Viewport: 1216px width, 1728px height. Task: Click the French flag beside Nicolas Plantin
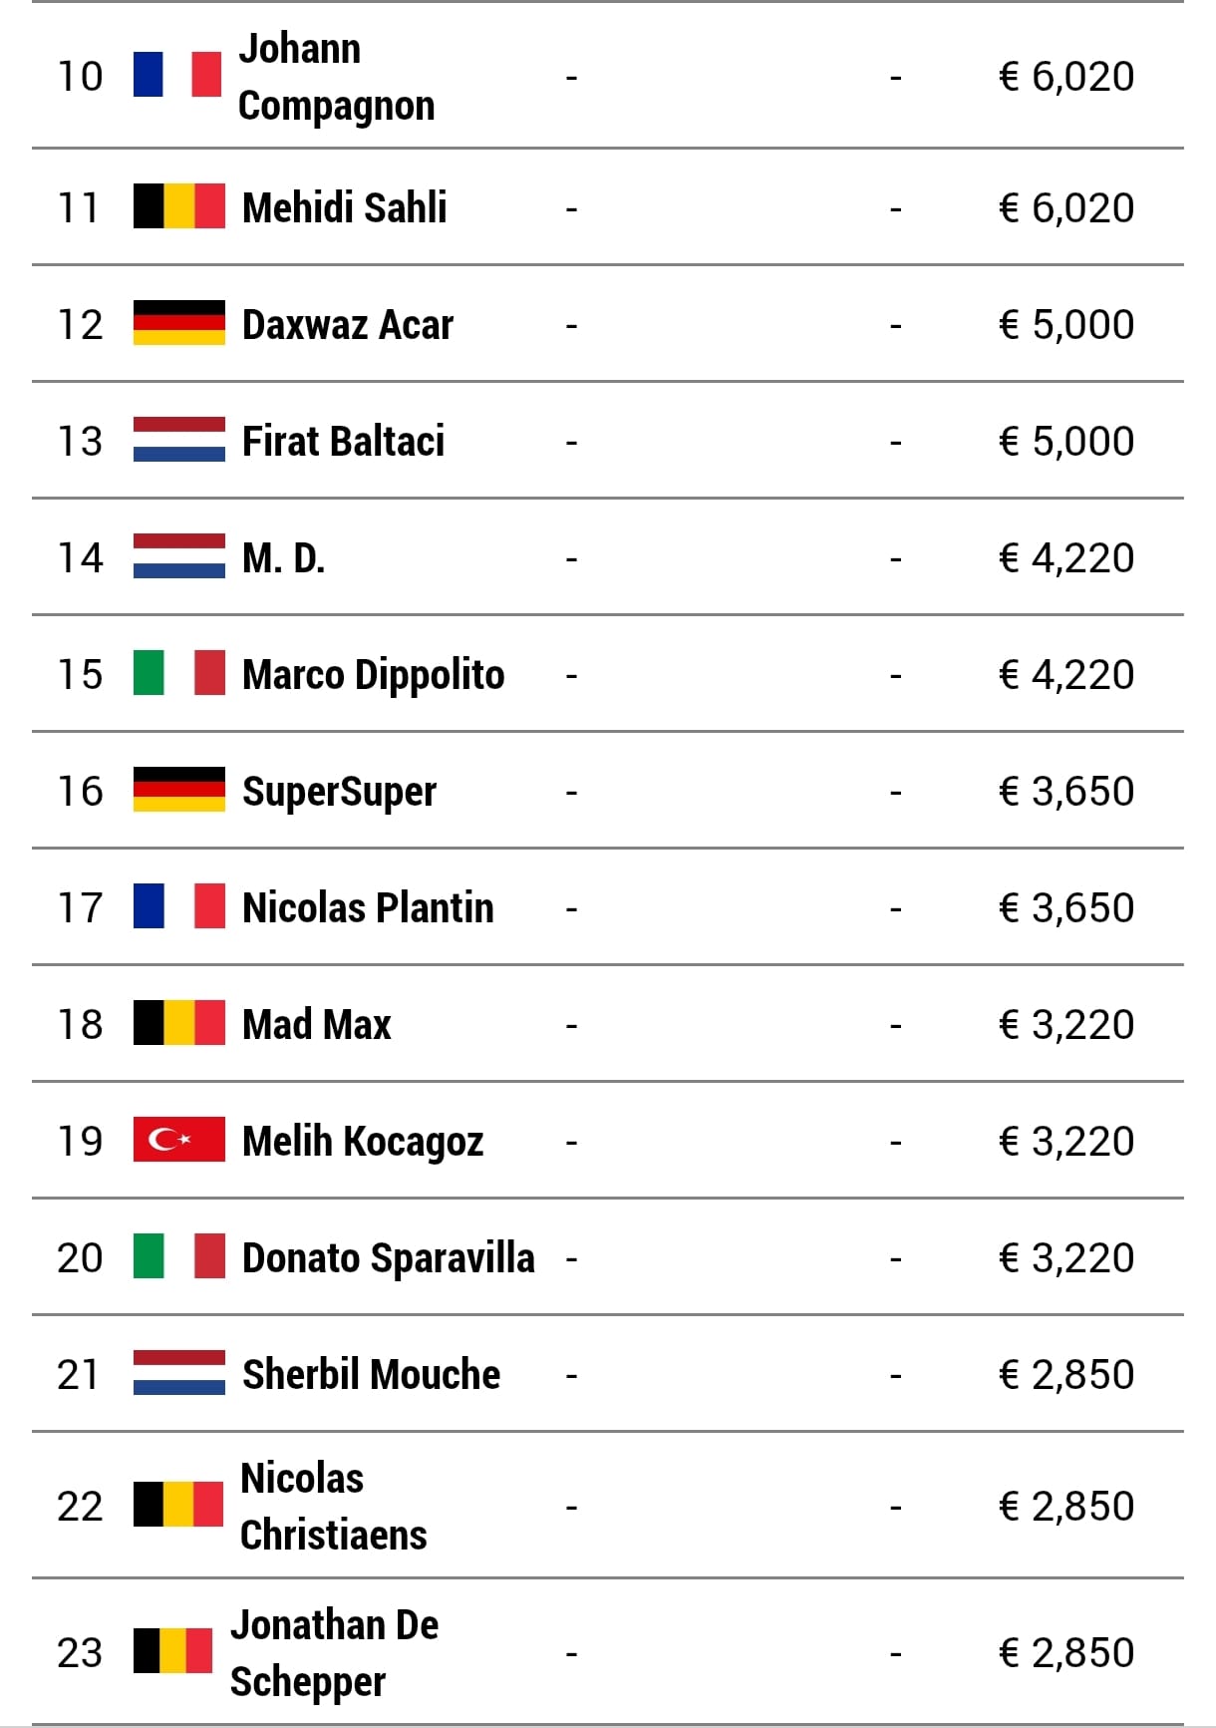point(179,906)
